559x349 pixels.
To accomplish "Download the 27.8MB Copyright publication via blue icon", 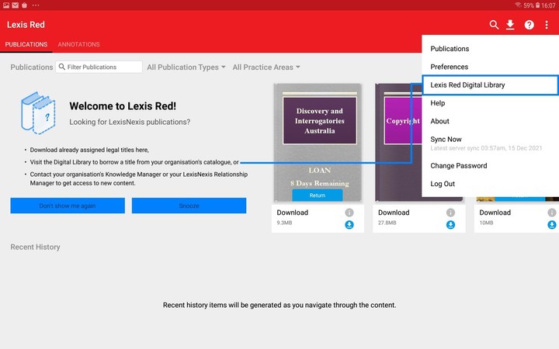I will click(450, 225).
